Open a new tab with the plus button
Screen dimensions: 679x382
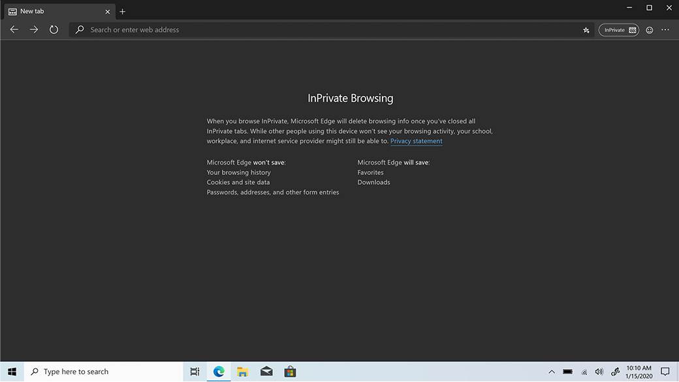(x=122, y=11)
